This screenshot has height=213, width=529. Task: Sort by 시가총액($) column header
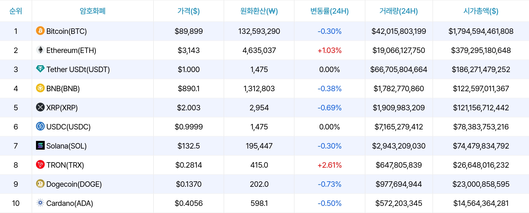pyautogui.click(x=481, y=11)
